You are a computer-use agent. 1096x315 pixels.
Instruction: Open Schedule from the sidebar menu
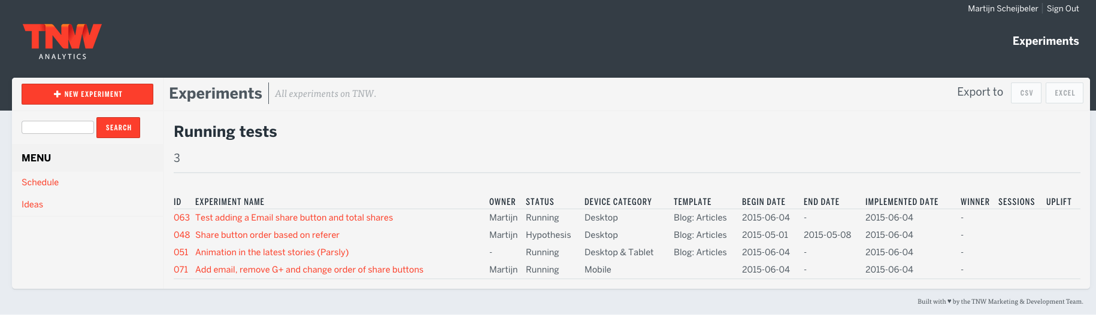coord(40,182)
